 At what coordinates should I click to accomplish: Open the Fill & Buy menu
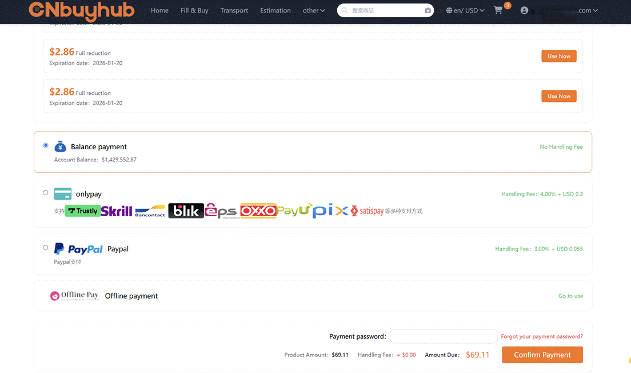194,10
